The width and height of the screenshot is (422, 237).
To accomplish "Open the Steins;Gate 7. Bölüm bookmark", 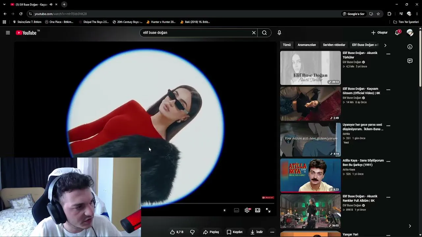I will (x=27, y=22).
